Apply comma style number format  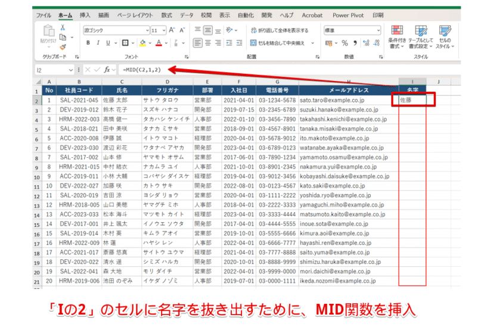click(355, 43)
